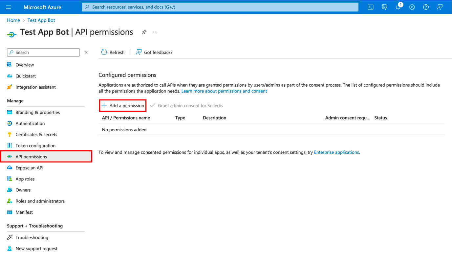452x259 pixels.
Task: Refresh the permissions list
Action: point(113,53)
